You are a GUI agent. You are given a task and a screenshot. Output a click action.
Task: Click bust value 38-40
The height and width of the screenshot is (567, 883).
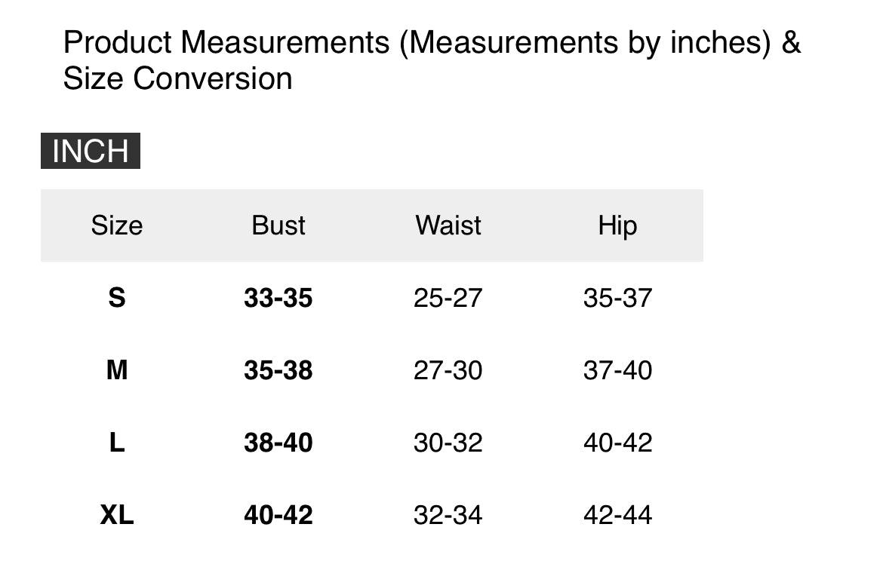(x=278, y=443)
